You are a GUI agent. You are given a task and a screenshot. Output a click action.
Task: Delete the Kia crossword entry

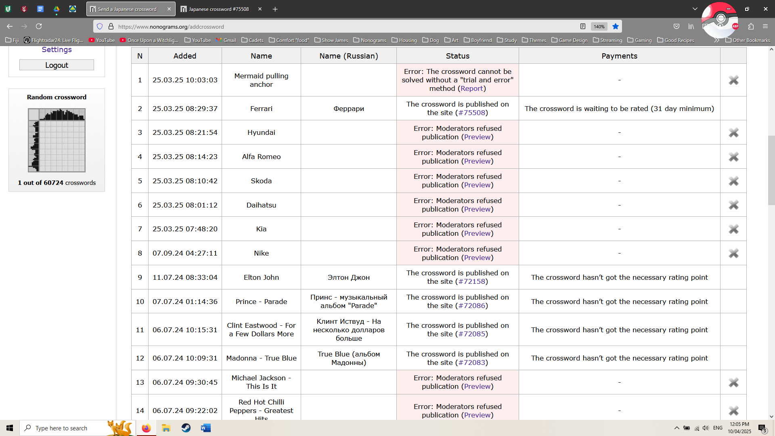733,229
